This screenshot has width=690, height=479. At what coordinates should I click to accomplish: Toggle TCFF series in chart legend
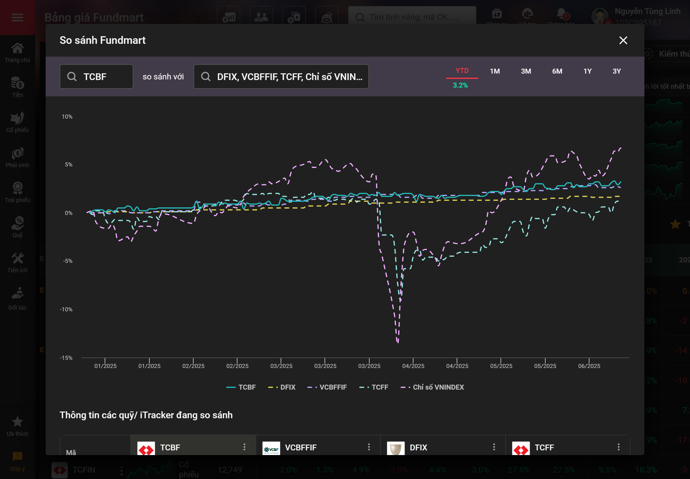[374, 387]
